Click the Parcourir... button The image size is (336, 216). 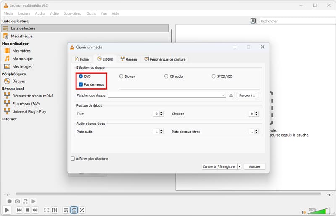(x=248, y=95)
